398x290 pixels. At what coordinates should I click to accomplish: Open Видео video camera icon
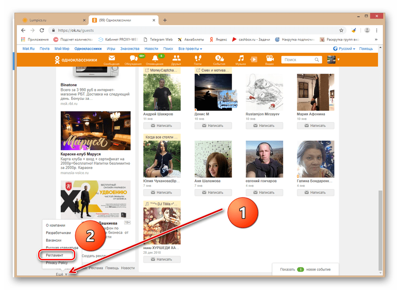[x=270, y=58]
